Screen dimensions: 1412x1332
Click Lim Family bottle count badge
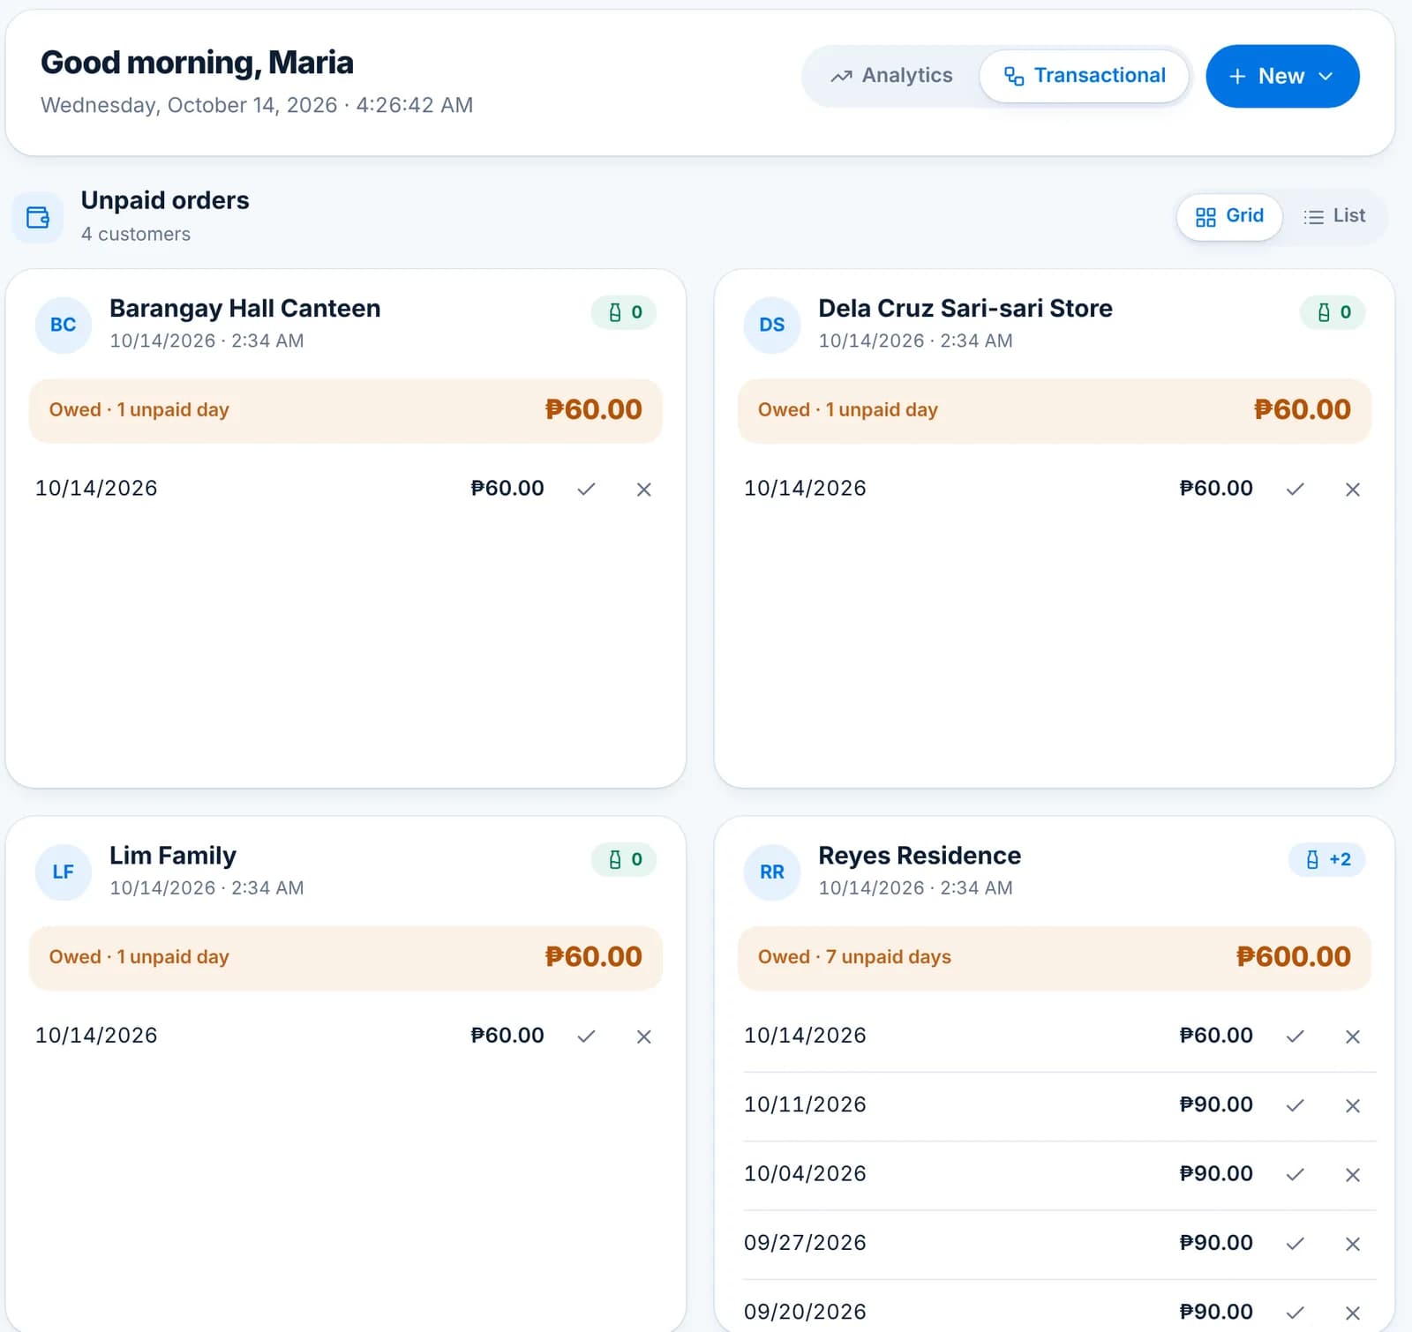click(x=624, y=859)
